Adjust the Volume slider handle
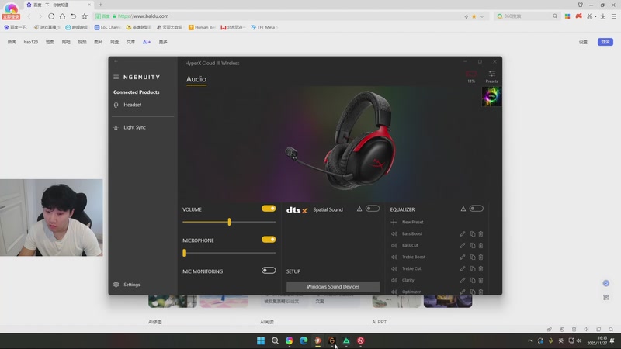Screen dimensions: 621x349 coord(229,222)
